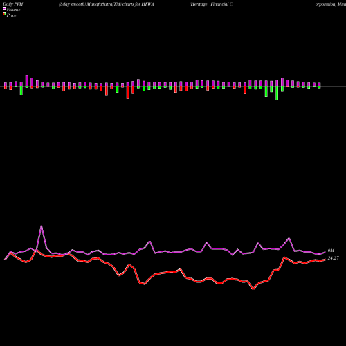Viewport: 346px width, 346px height.
Task: Click the 'Price' legend label
Action: pyautogui.click(x=11, y=15)
